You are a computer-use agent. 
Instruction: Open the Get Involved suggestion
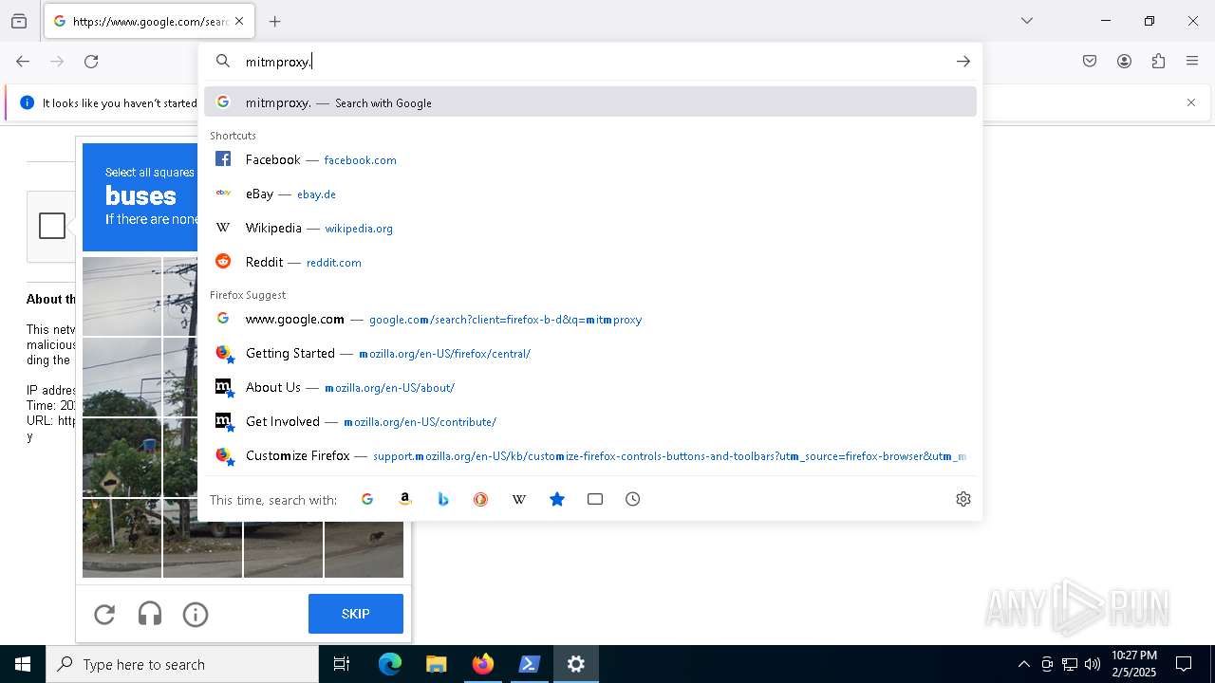[590, 421]
